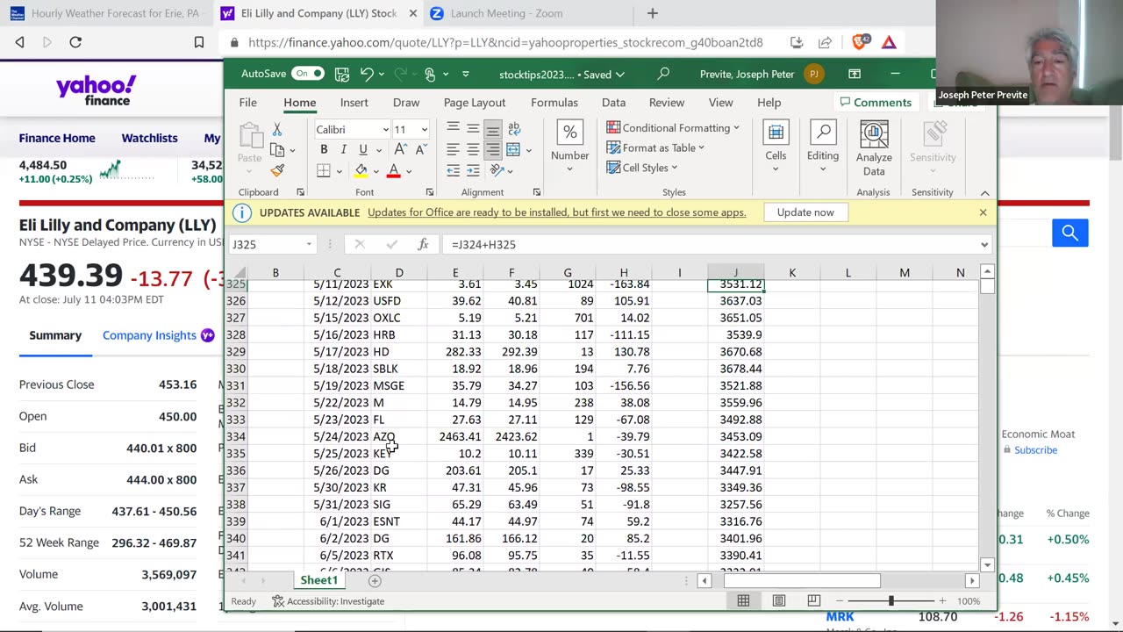Click the Cells group button

tap(776, 147)
